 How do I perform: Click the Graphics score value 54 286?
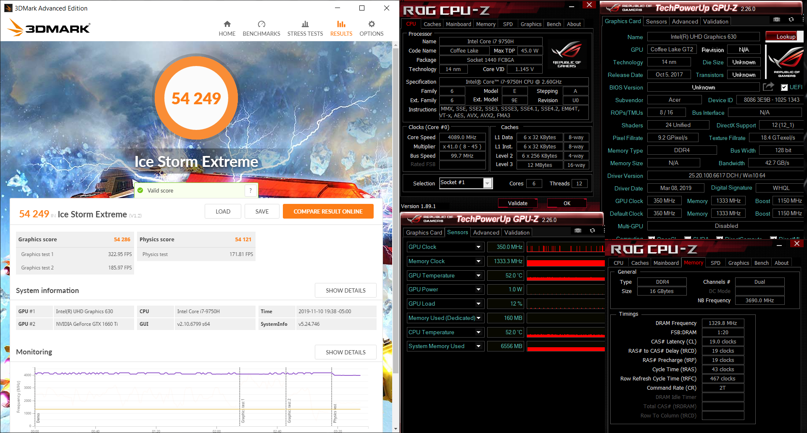pyautogui.click(x=122, y=240)
